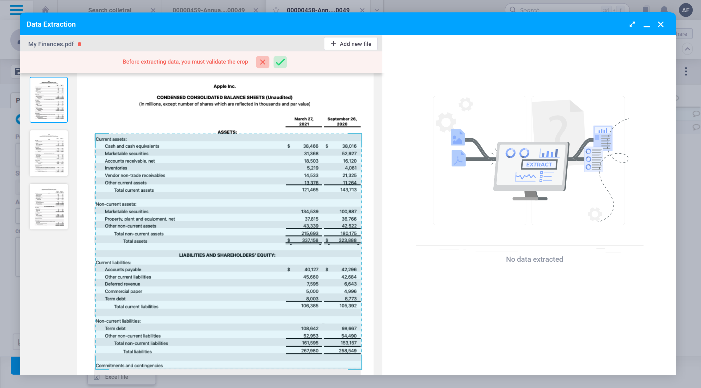The image size is (701, 388).
Task: Select the second page thumbnail
Action: [49, 153]
